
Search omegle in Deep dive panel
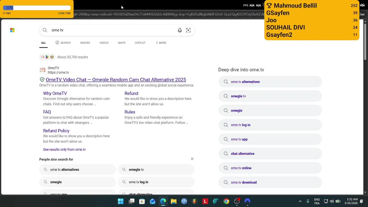coord(270,110)
